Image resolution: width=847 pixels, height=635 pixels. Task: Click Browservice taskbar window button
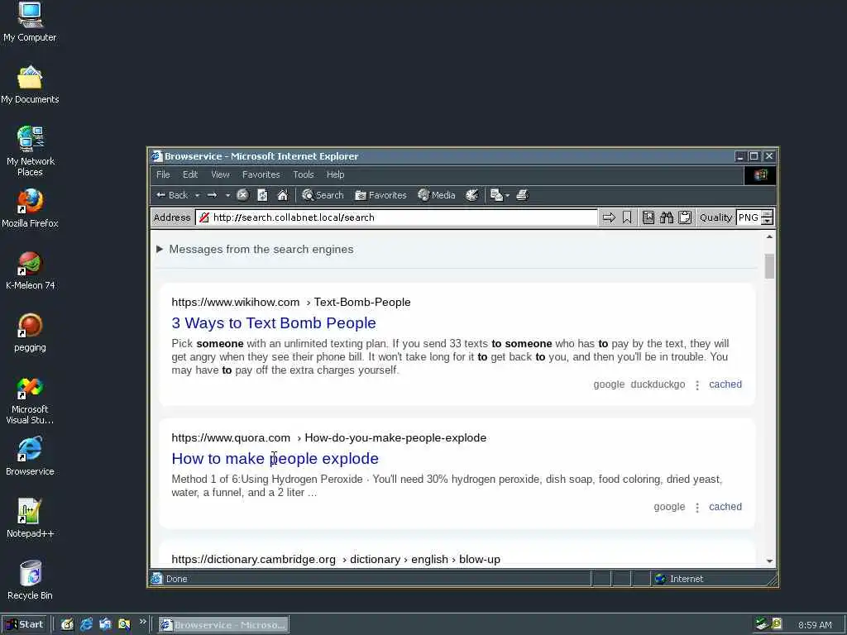tap(223, 625)
